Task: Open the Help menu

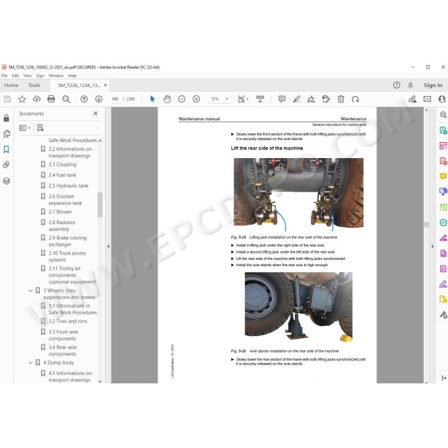Action: 72,76
